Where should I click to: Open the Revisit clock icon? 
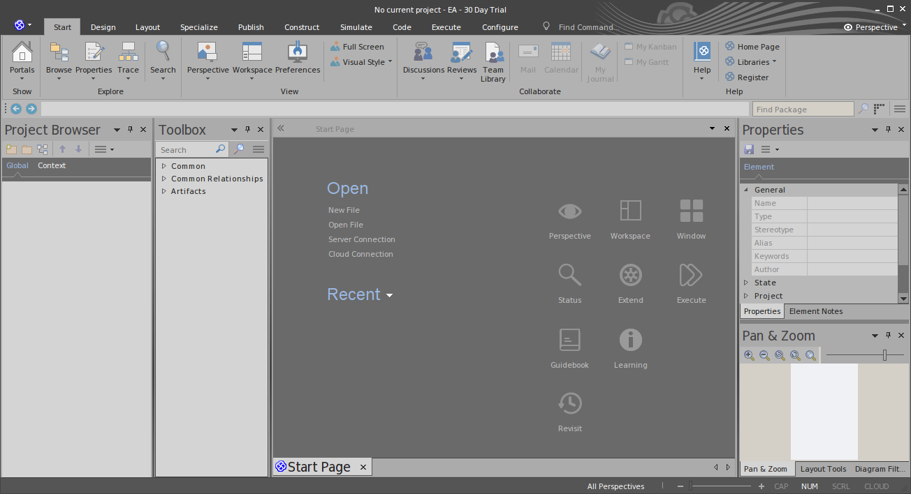(569, 403)
